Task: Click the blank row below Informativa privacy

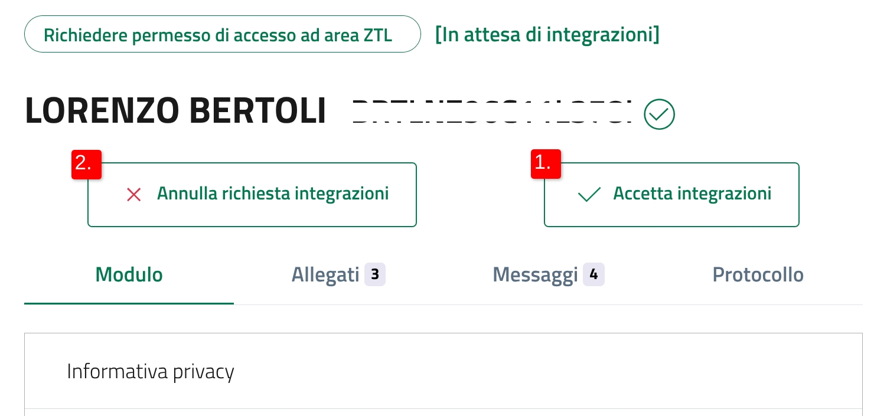Action: 443,412
